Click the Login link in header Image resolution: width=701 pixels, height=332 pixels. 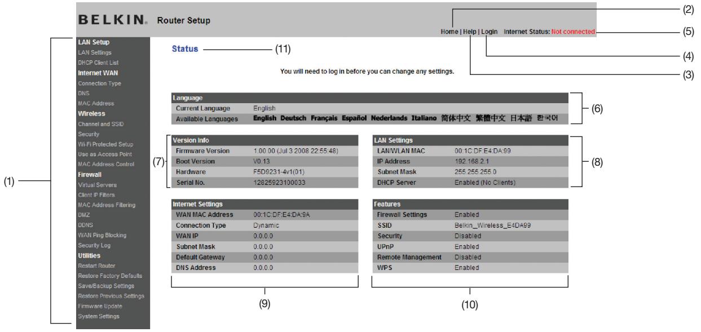[x=490, y=32]
